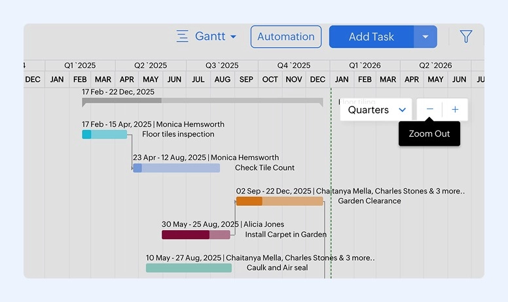Click the NOV month header
The width and height of the screenshot is (508, 302).
294,80
